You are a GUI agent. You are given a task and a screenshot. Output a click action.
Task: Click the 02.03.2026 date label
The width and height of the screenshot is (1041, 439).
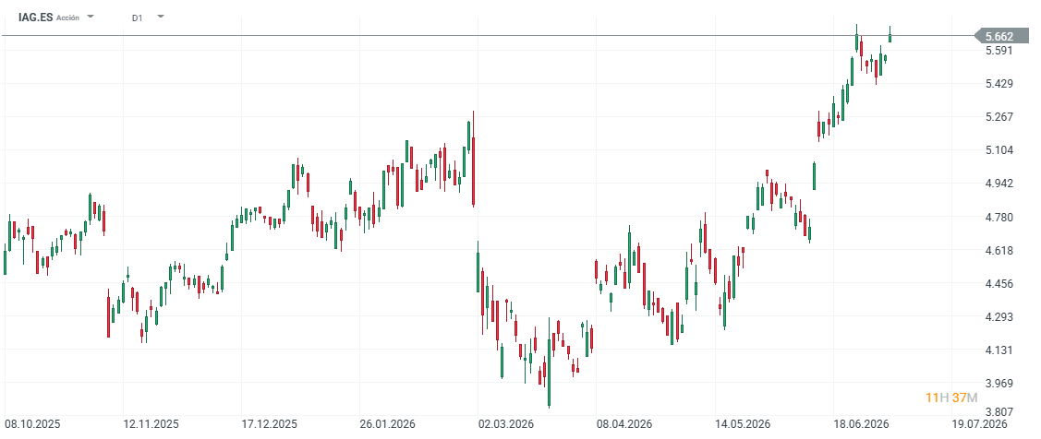(x=506, y=423)
